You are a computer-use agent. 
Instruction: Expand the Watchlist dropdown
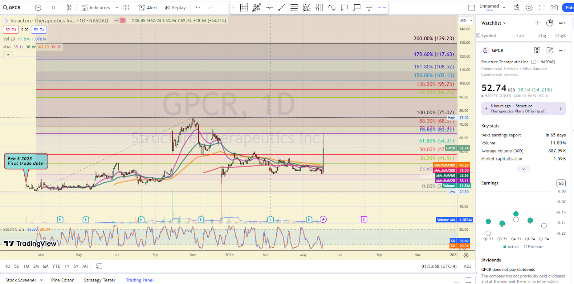[494, 23]
